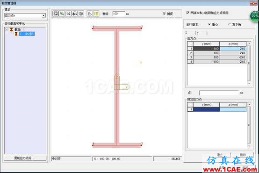Click the grid spacing input field
The height and width of the screenshot is (173, 259).
coord(119,14)
